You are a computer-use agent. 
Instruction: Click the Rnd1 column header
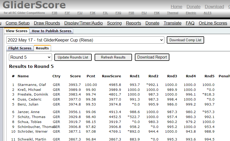point(135,76)
